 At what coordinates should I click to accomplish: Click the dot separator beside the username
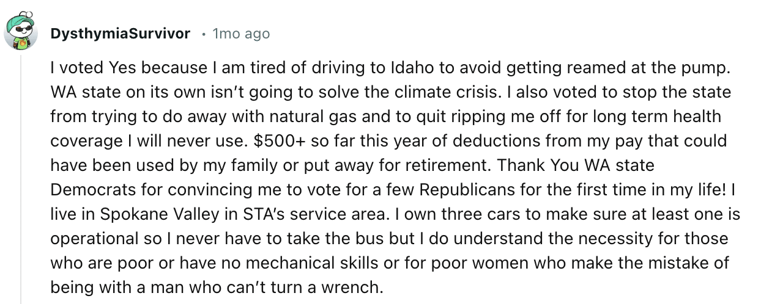pos(203,34)
